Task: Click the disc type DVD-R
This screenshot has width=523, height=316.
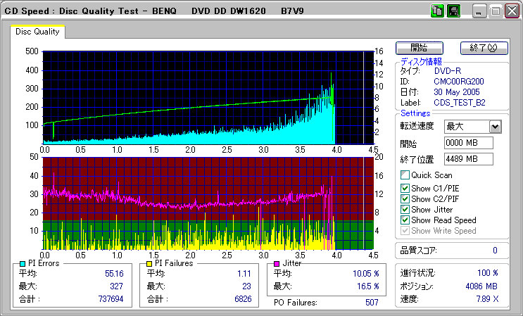Action: 447,71
